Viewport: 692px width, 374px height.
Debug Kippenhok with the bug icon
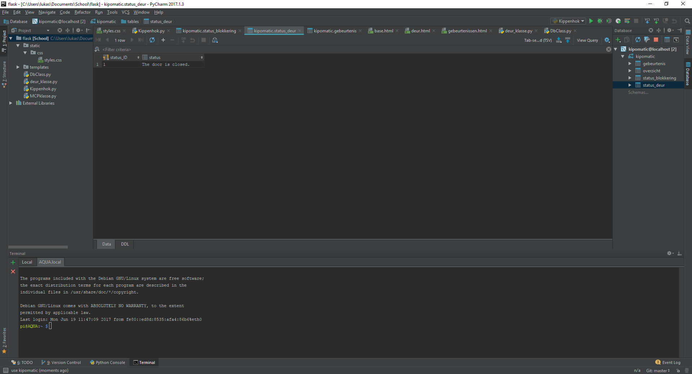click(600, 21)
